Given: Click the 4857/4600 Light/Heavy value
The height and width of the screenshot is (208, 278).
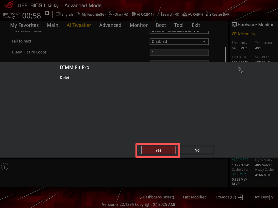Looking at the screenshot, I should [263, 165].
